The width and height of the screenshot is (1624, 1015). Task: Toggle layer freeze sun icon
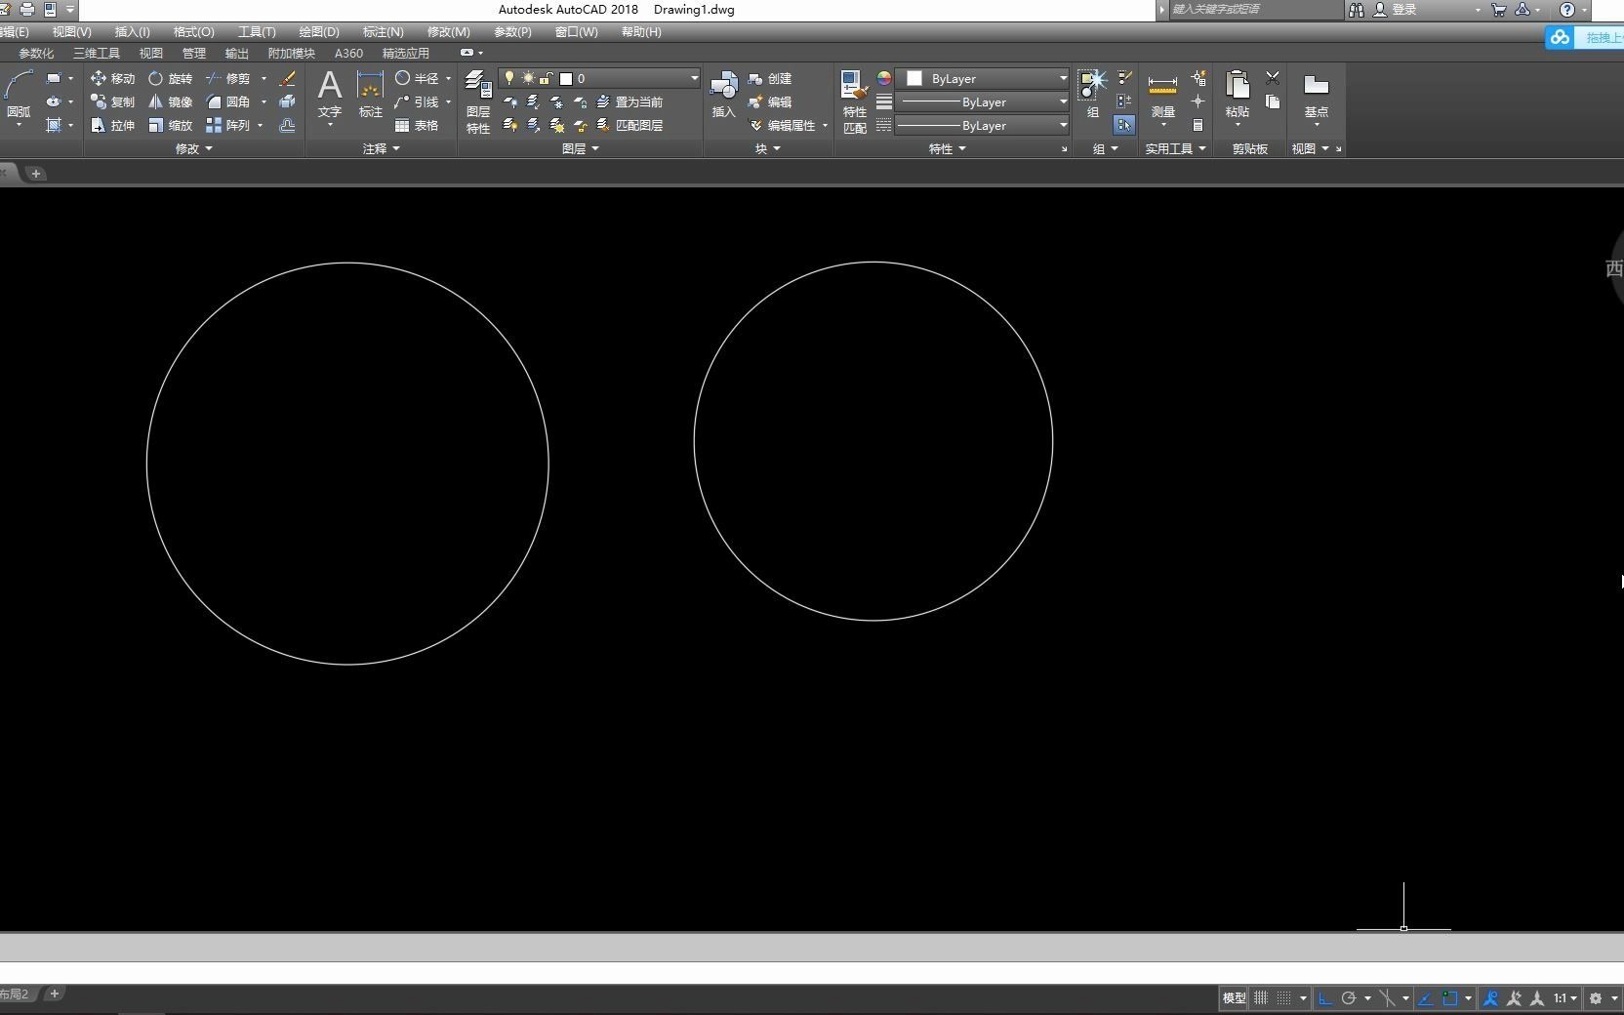click(528, 78)
